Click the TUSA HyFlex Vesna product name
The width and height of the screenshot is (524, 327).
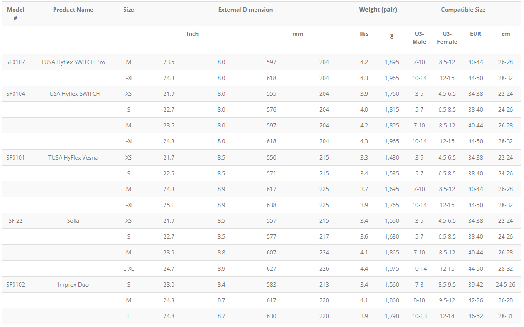[73, 158]
